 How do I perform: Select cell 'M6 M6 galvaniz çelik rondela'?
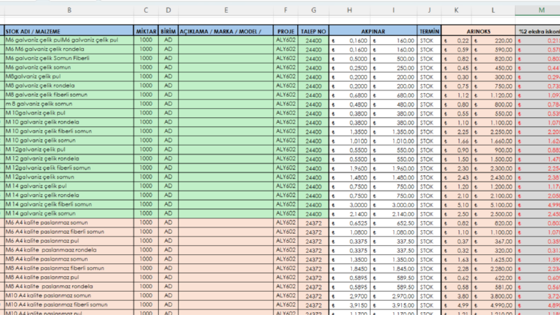69,49
